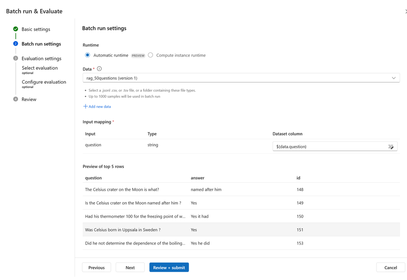Click the plus icon for Add new data
Screen dimensions: 407x280
coord(85,106)
